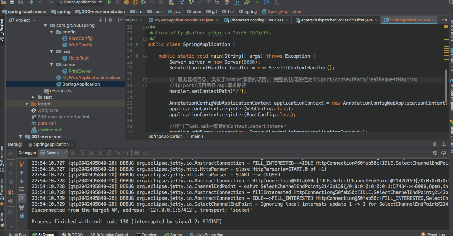
Task: Clear console with the trash icon
Action: pos(22,216)
